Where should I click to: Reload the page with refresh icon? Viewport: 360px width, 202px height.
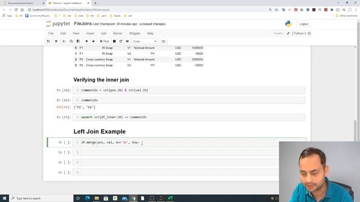click(x=16, y=10)
